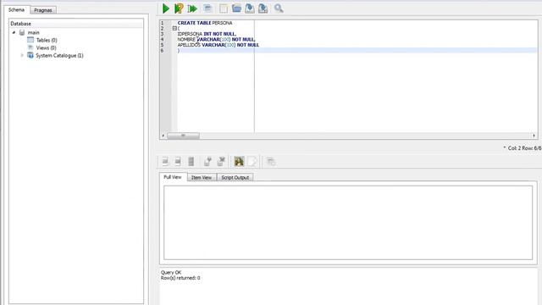Switch to the Pragmas tab
Image resolution: width=542 pixels, height=305 pixels.
click(x=43, y=10)
